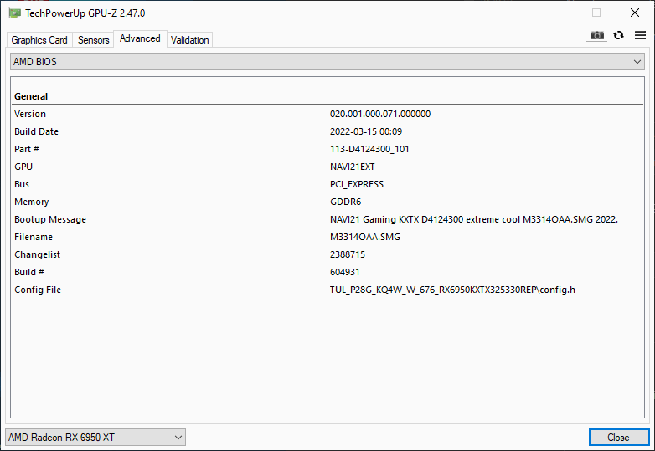Open the AMD Radeon RX 6950 XT selector
The width and height of the screenshot is (655, 451).
(x=95, y=438)
